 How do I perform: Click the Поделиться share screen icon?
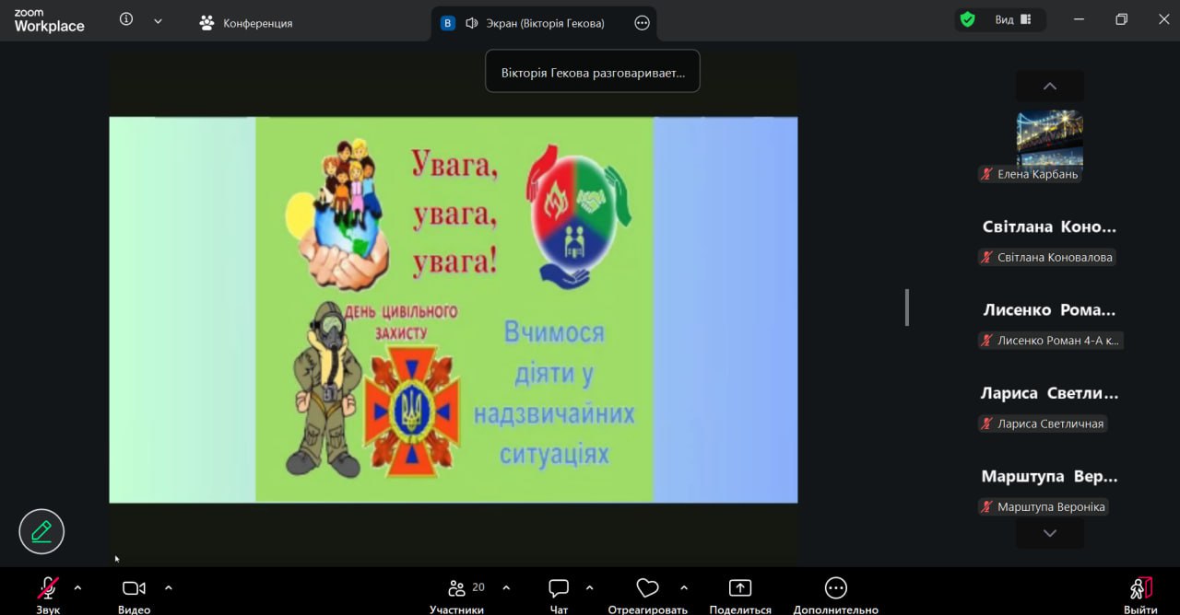coord(739,589)
